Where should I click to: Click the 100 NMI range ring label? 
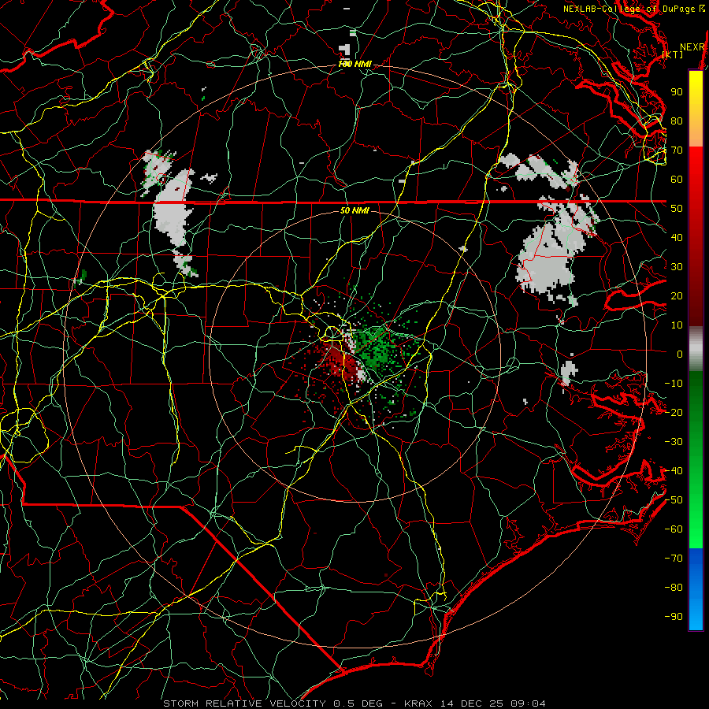click(355, 65)
